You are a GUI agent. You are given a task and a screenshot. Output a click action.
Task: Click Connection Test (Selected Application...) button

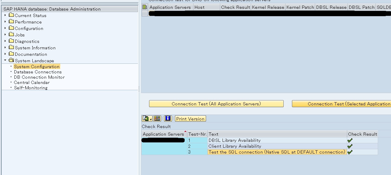point(341,104)
